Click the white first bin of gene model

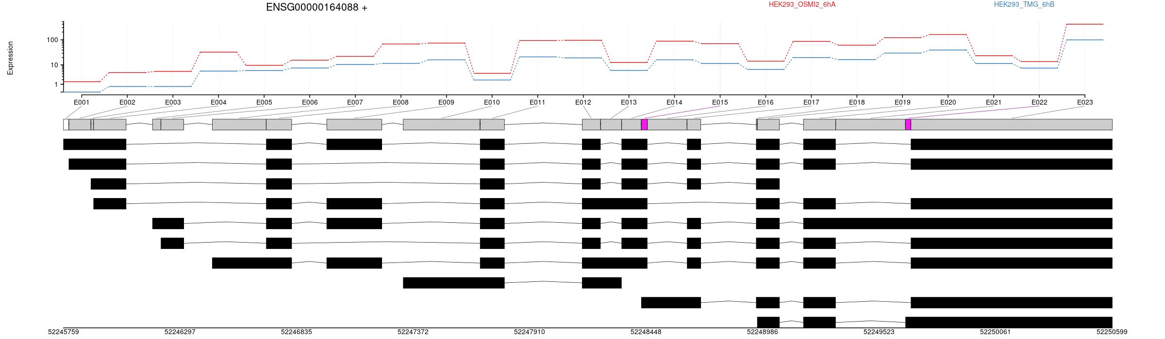click(66, 124)
